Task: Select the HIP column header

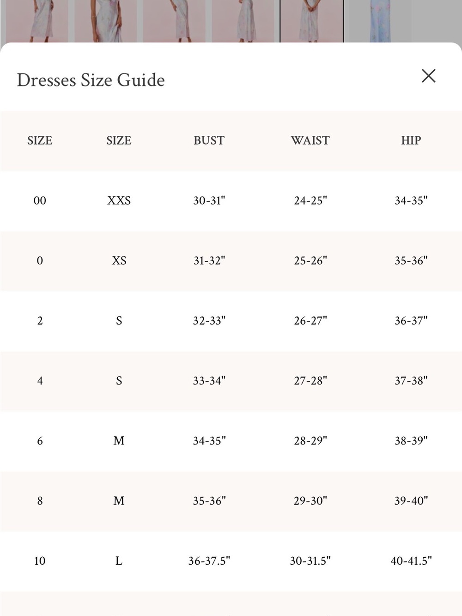Action: (x=411, y=140)
